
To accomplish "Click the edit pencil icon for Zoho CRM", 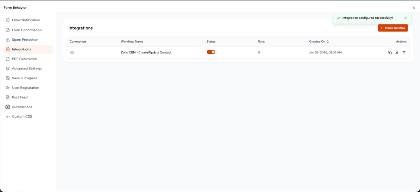I will pos(397,53).
